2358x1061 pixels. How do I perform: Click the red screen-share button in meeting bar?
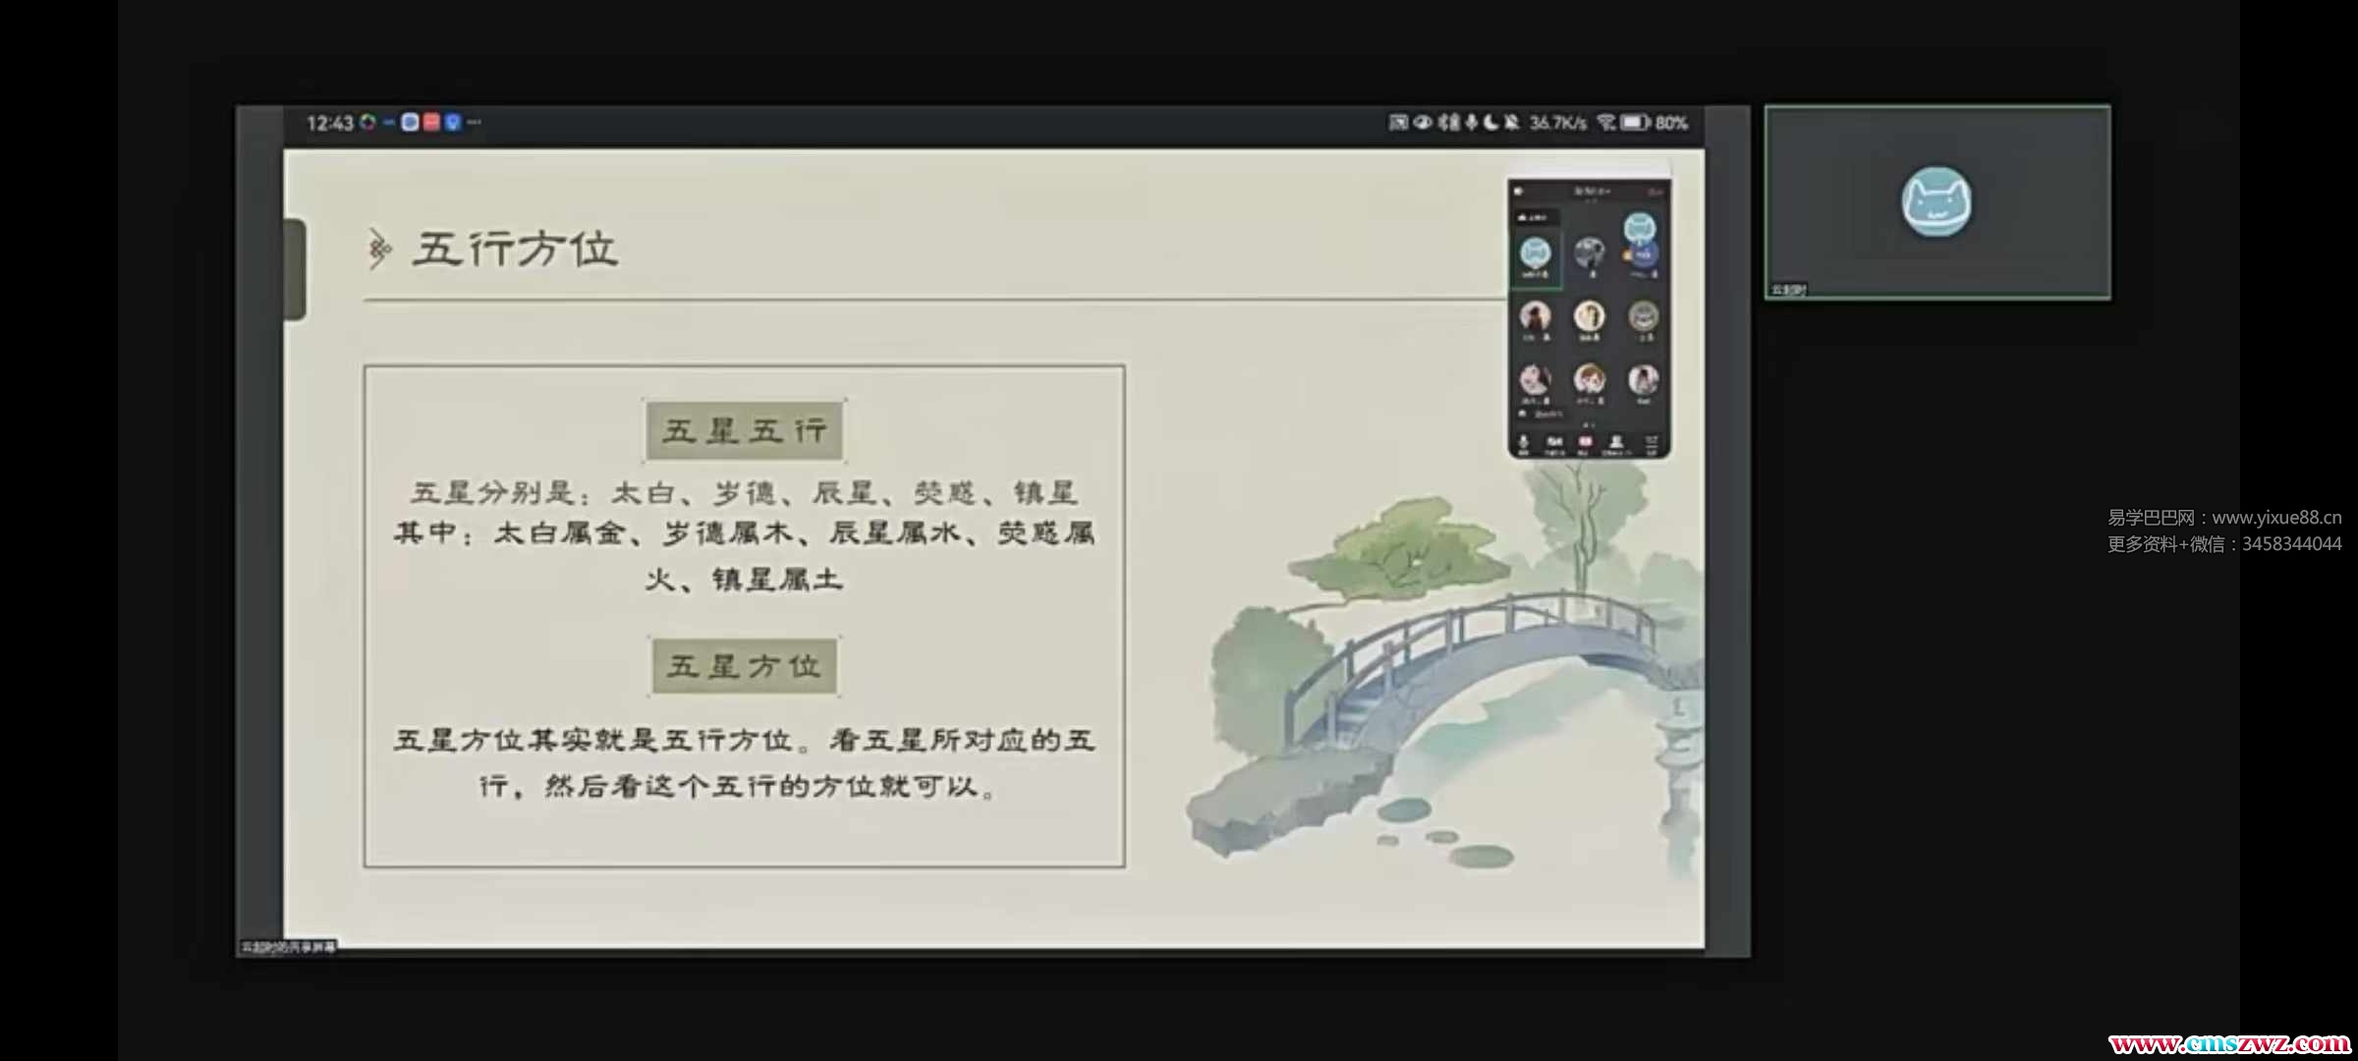click(x=1585, y=443)
